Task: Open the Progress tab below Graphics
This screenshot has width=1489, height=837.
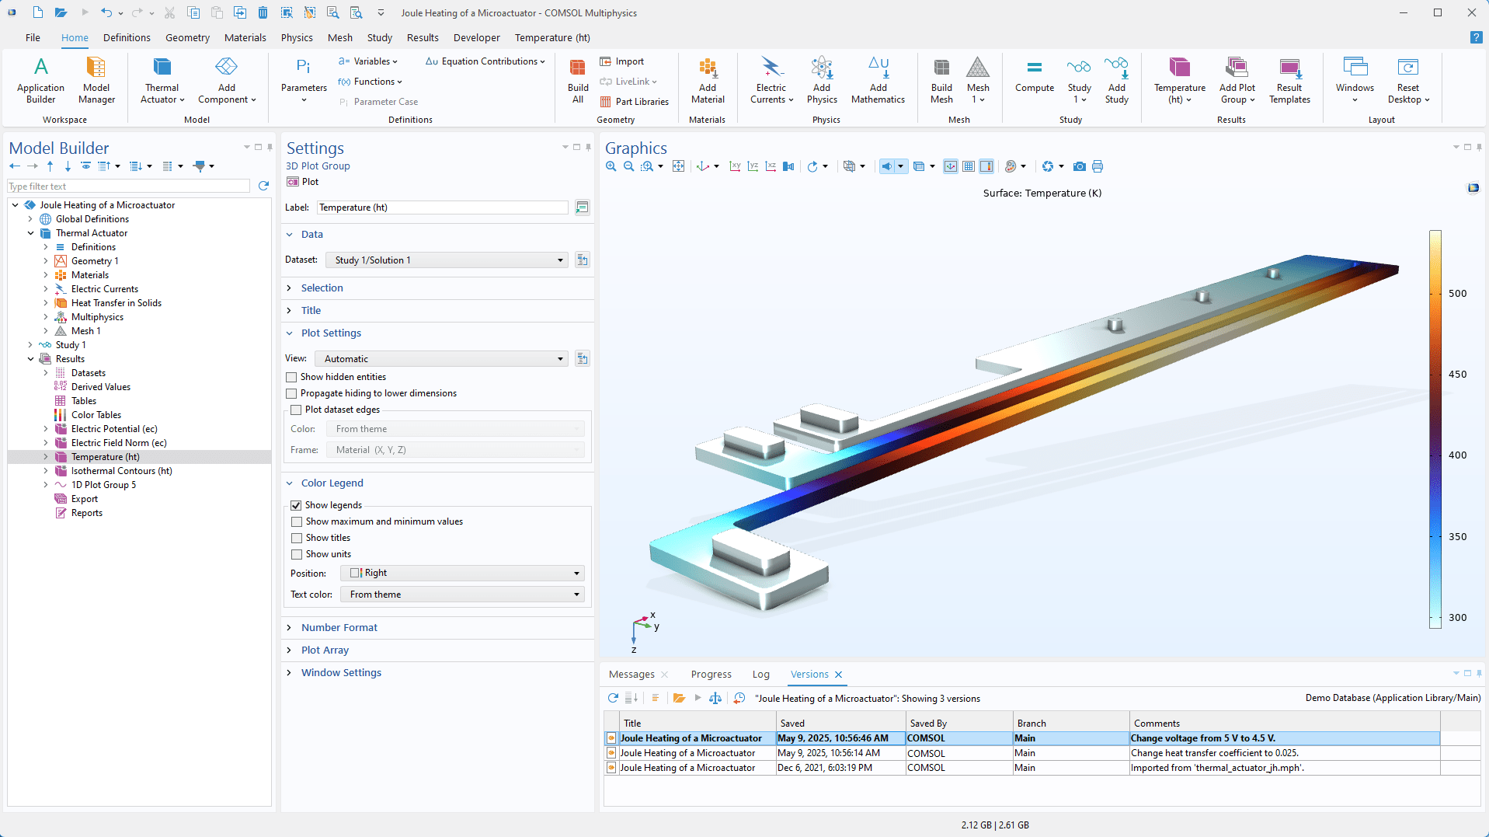Action: [x=710, y=674]
